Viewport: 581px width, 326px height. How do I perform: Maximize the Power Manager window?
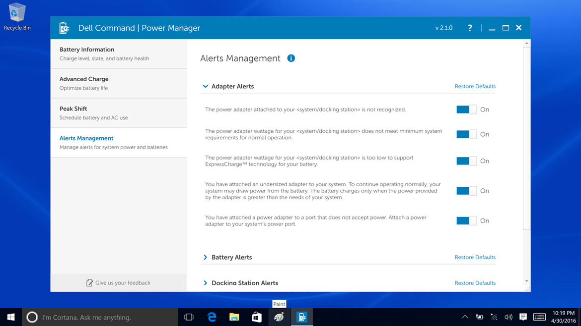(x=506, y=28)
